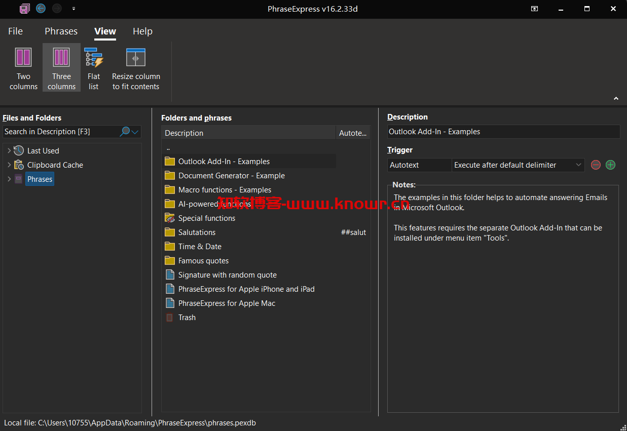
Task: Choose the Flat list view
Action: click(x=94, y=68)
